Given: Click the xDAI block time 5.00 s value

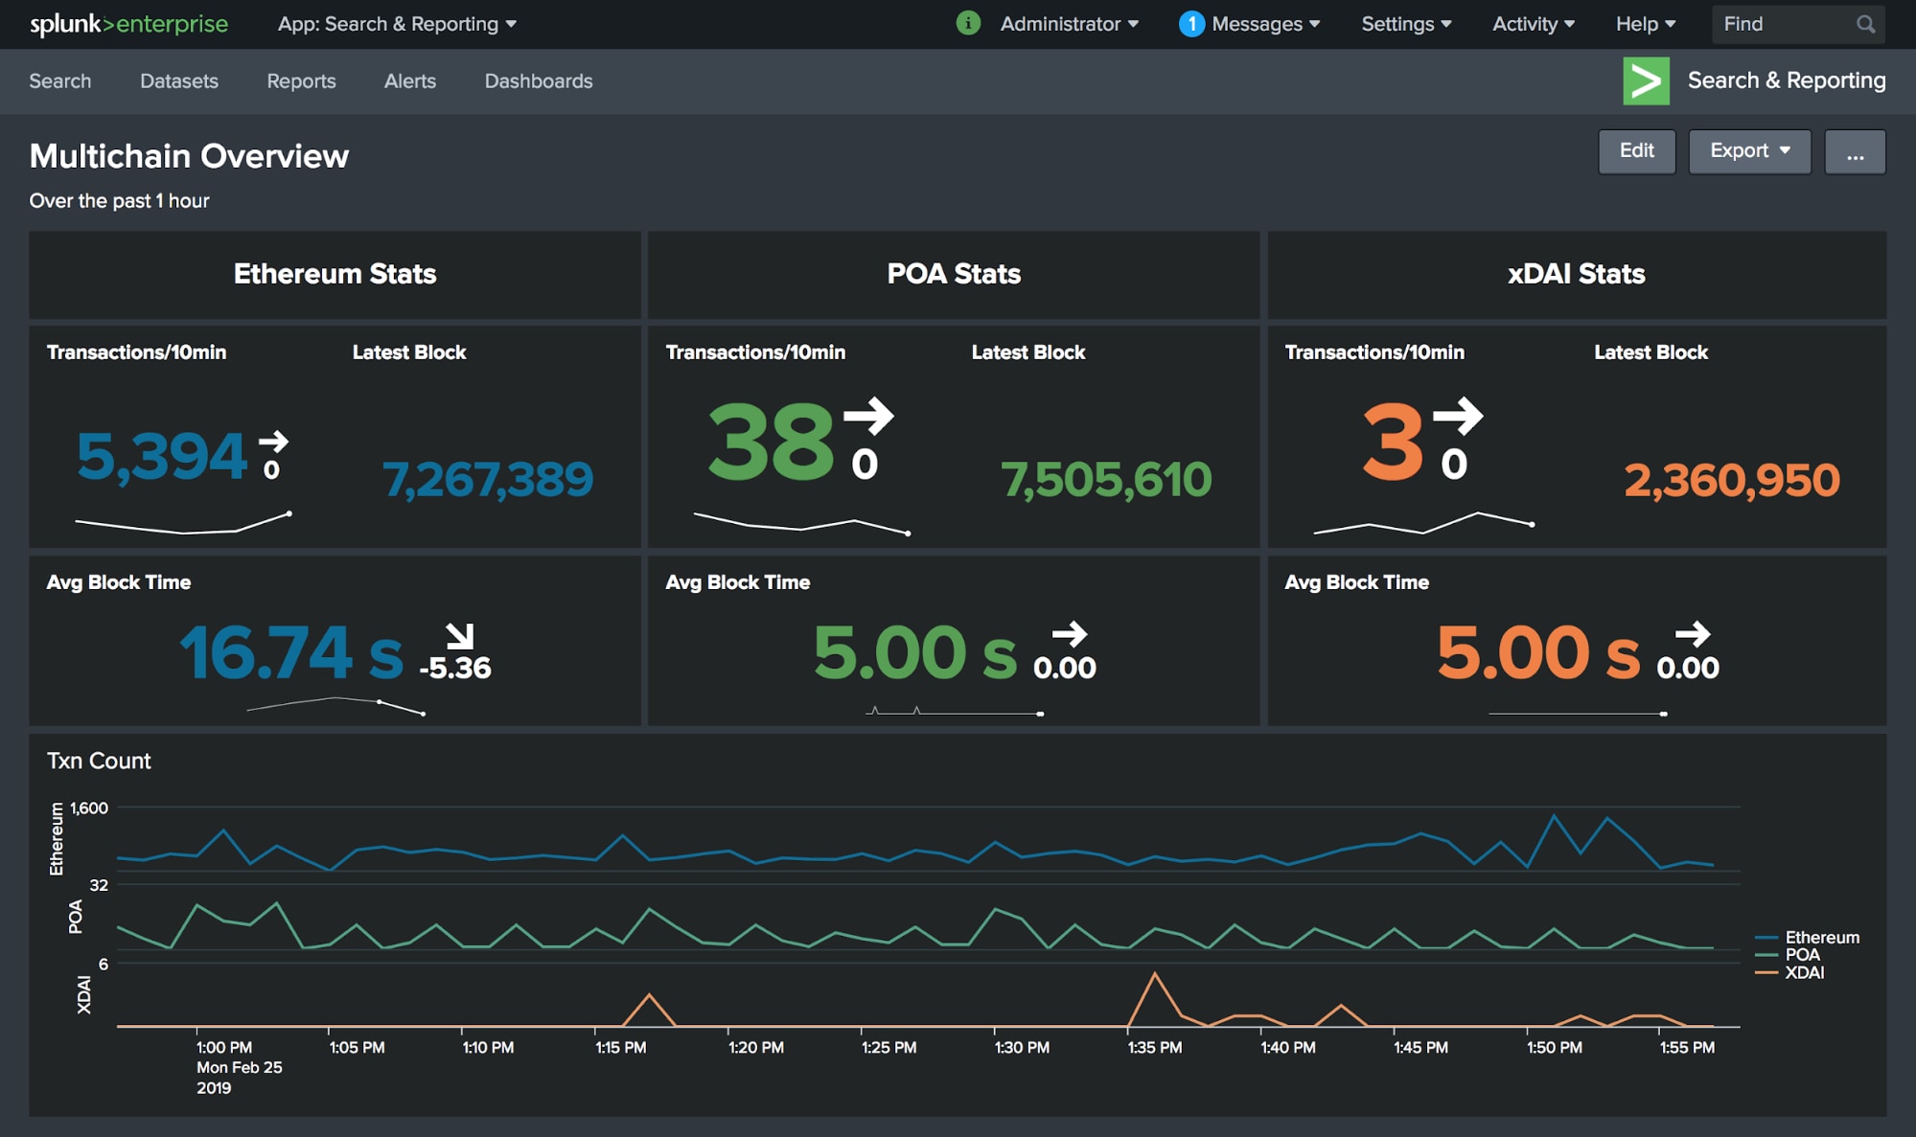Looking at the screenshot, I should (x=1538, y=653).
